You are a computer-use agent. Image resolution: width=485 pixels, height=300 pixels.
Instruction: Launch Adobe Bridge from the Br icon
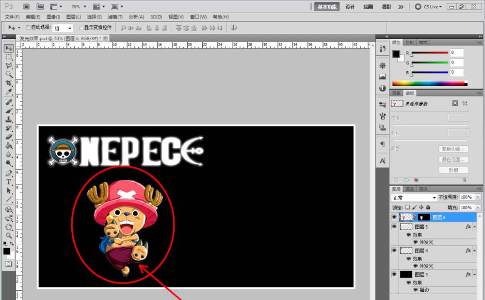tap(26, 6)
